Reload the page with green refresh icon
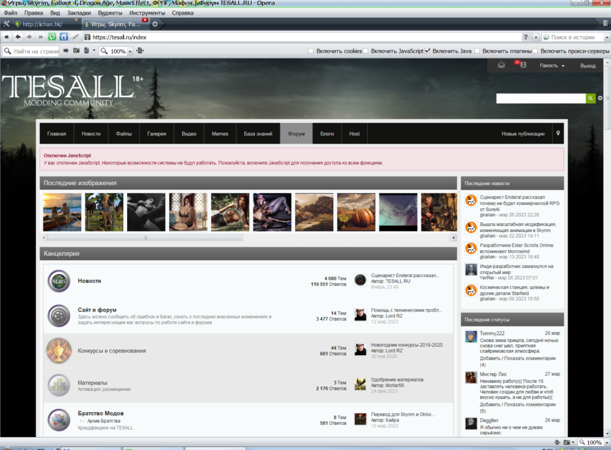This screenshot has height=450, width=611. [x=52, y=37]
